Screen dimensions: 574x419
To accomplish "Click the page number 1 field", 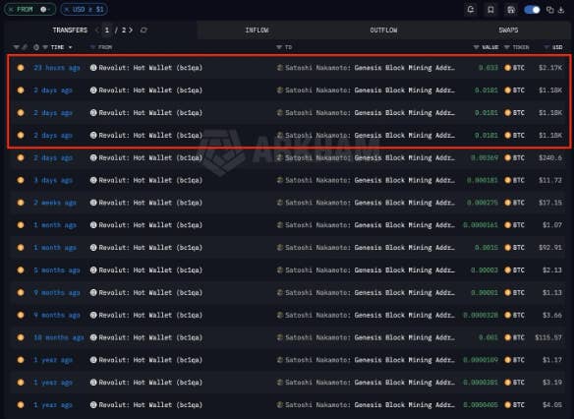I will tap(107, 30).
